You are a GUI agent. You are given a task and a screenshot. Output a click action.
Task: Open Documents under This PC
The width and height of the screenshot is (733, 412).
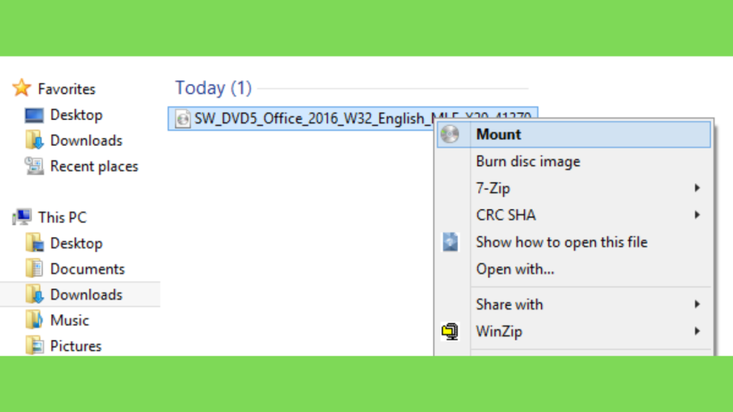coord(87,269)
